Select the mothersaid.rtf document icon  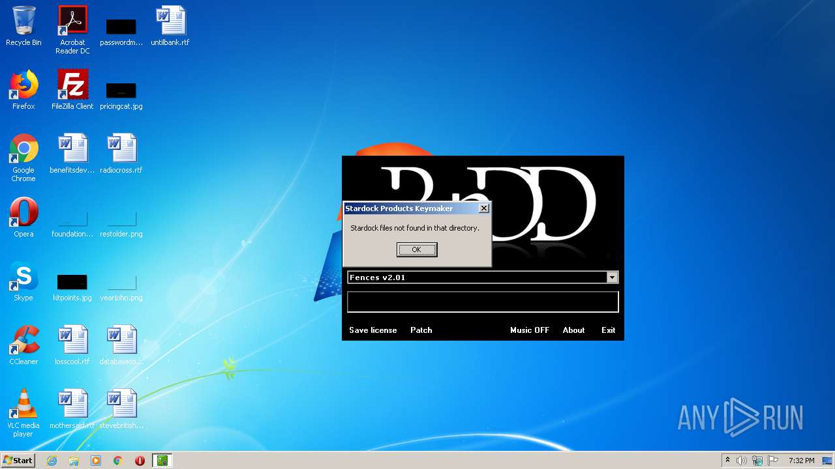click(x=72, y=410)
